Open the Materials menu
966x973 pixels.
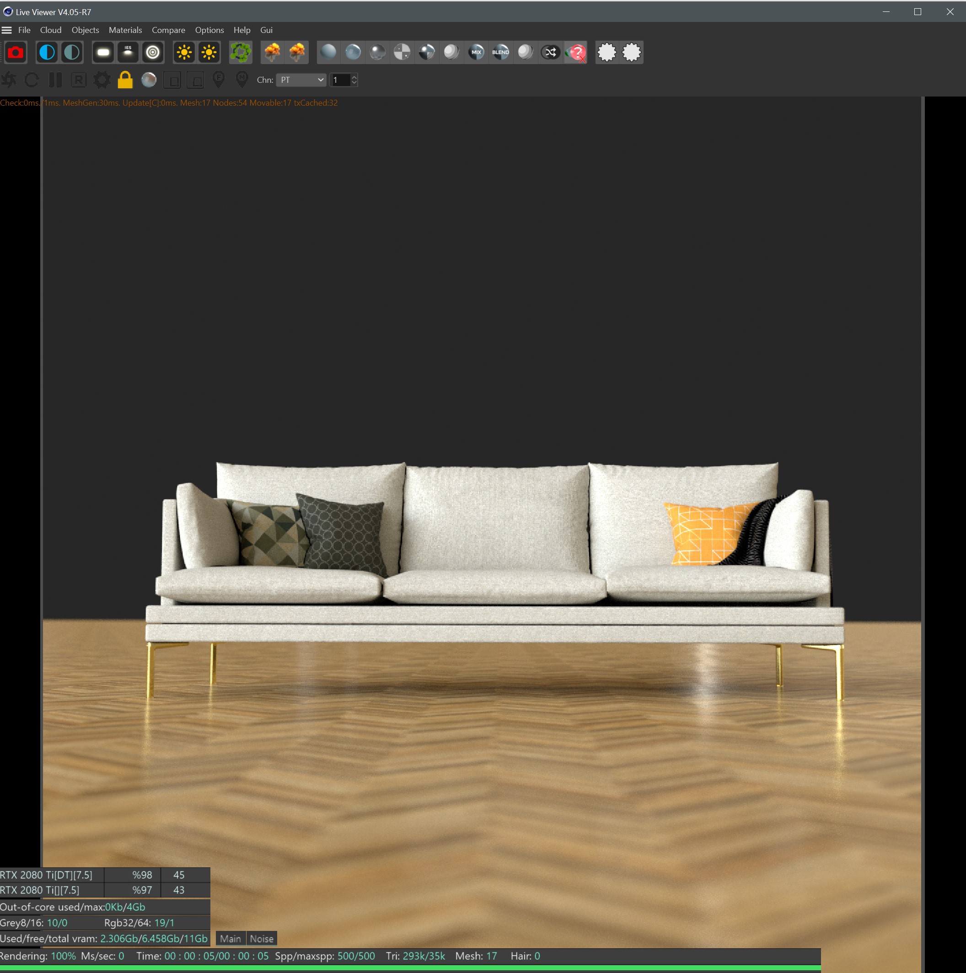tap(125, 30)
